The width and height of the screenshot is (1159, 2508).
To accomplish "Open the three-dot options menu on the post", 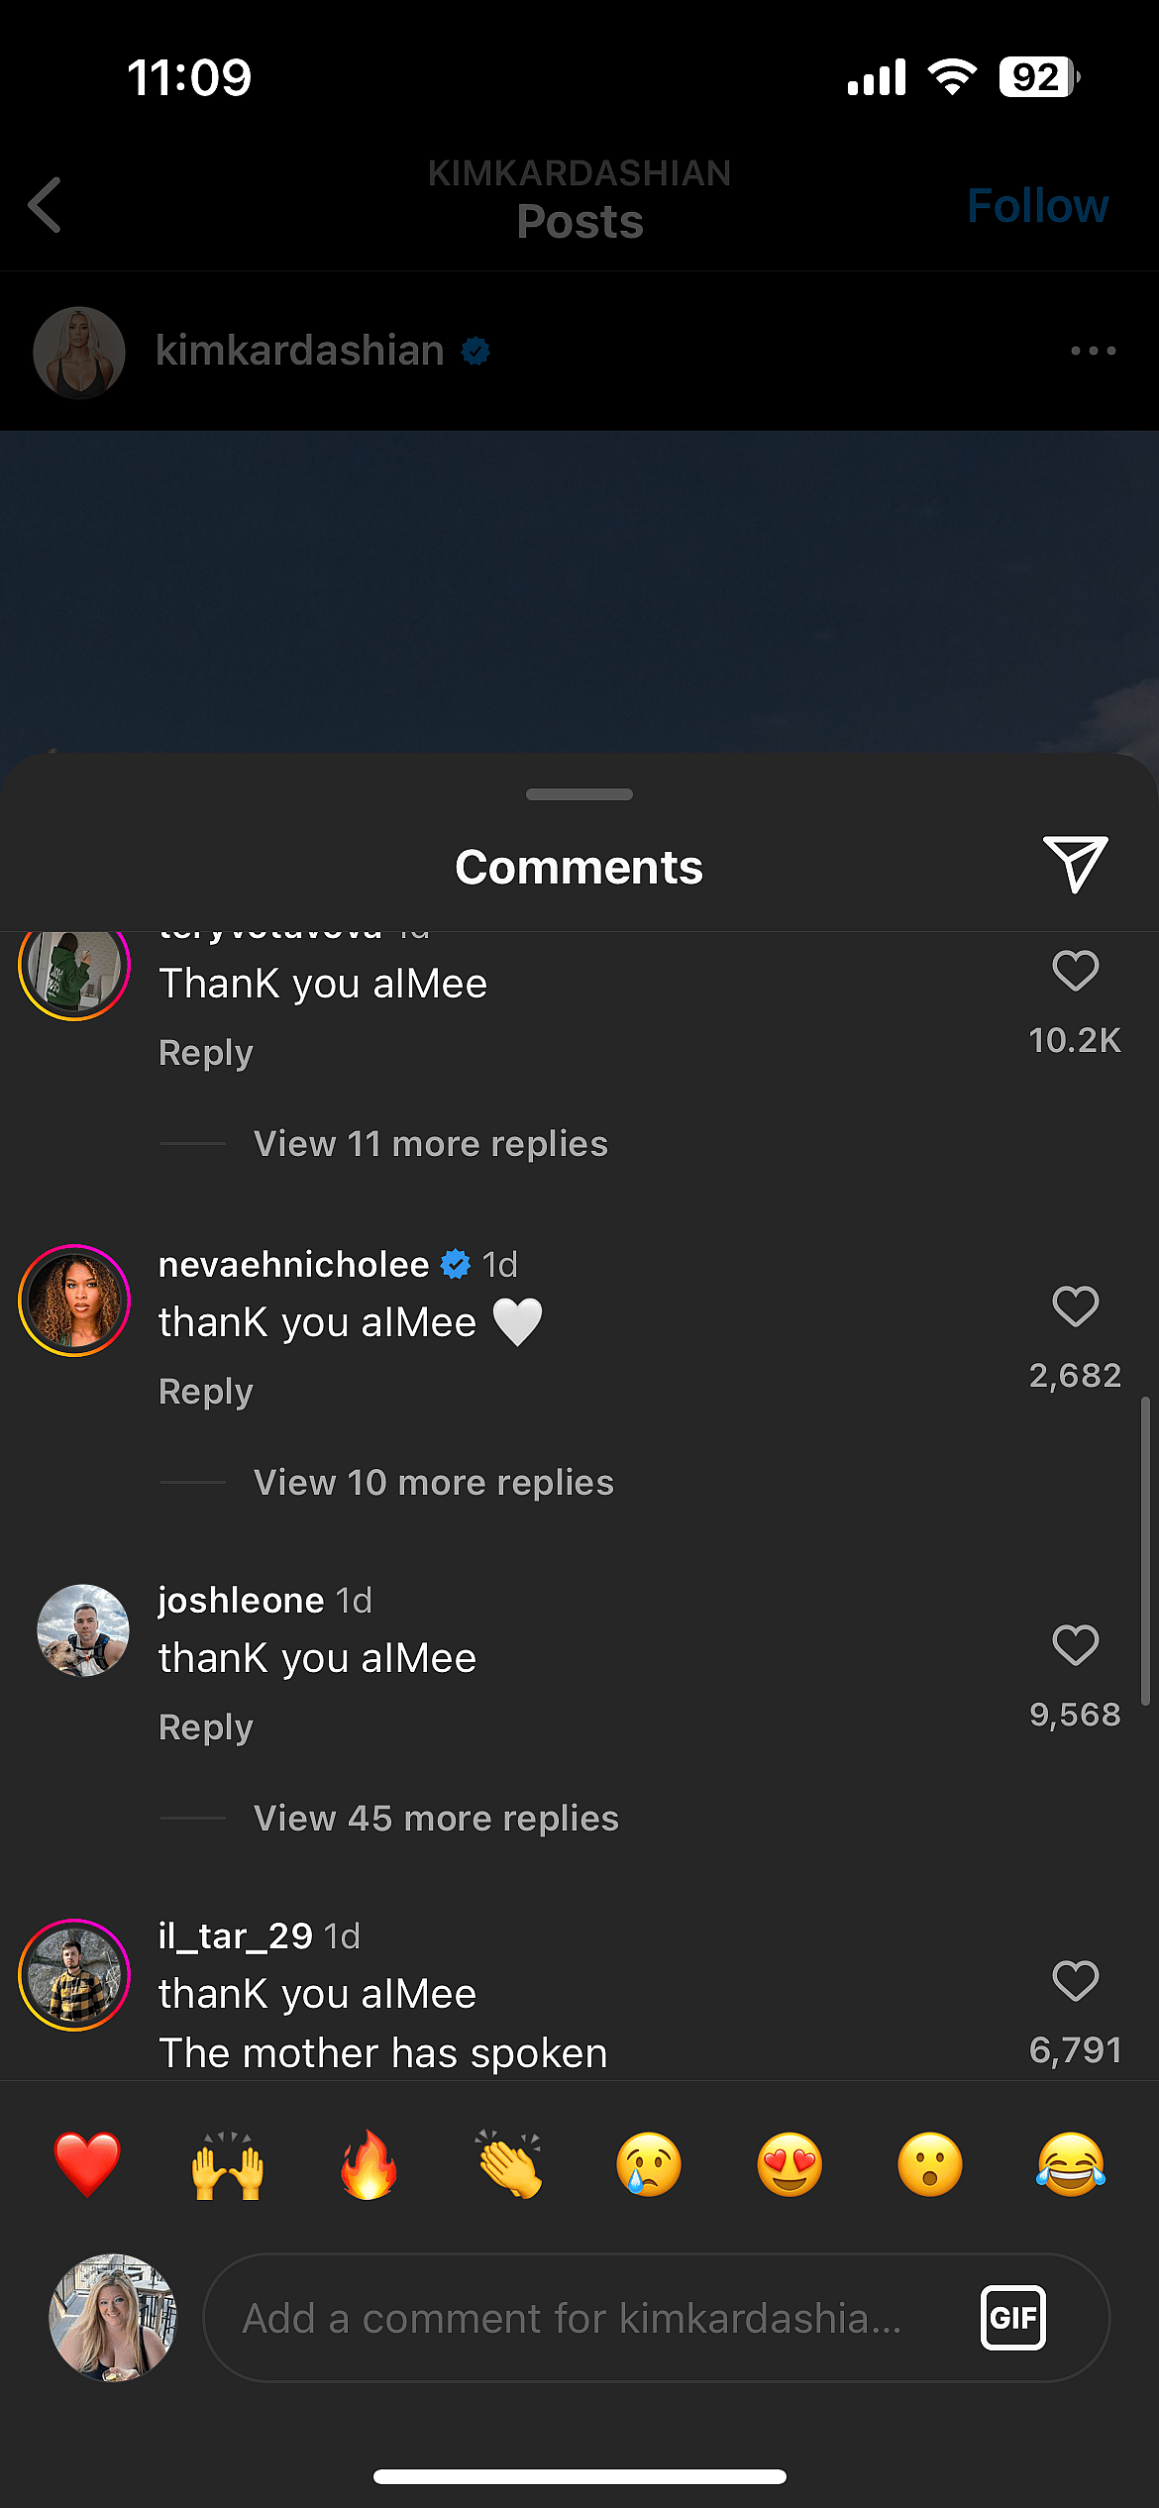I will click(1092, 351).
